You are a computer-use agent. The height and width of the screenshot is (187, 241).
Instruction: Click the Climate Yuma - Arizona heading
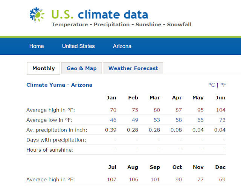(59, 85)
